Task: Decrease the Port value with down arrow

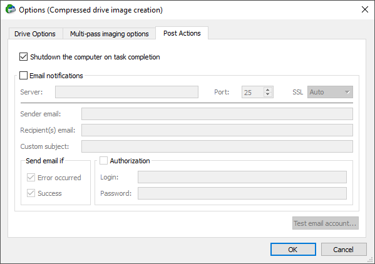Action: click(267, 94)
